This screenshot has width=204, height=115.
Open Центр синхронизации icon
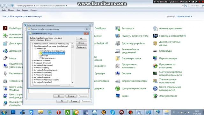click(130, 88)
